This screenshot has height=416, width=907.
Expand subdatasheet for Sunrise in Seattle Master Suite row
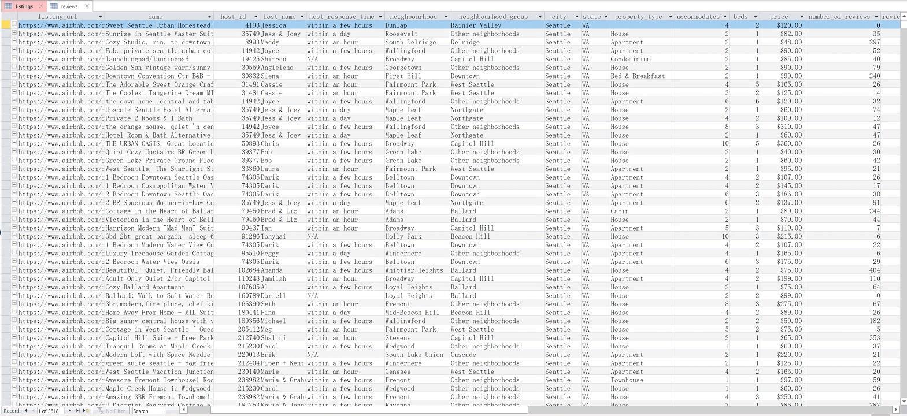(x=14, y=34)
